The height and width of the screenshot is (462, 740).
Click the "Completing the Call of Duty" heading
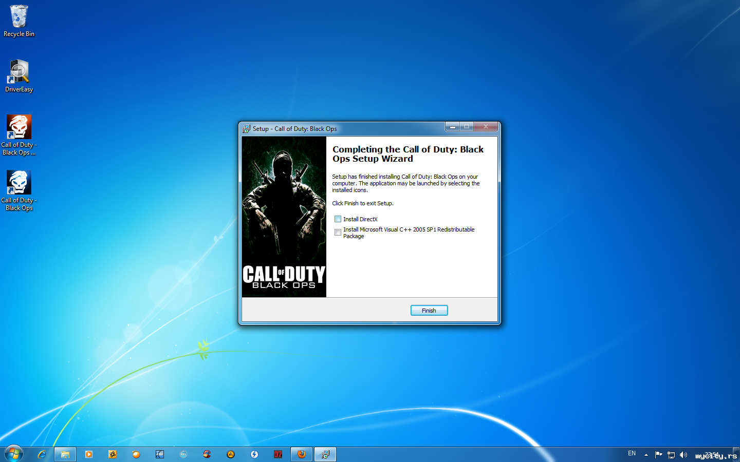(x=408, y=154)
